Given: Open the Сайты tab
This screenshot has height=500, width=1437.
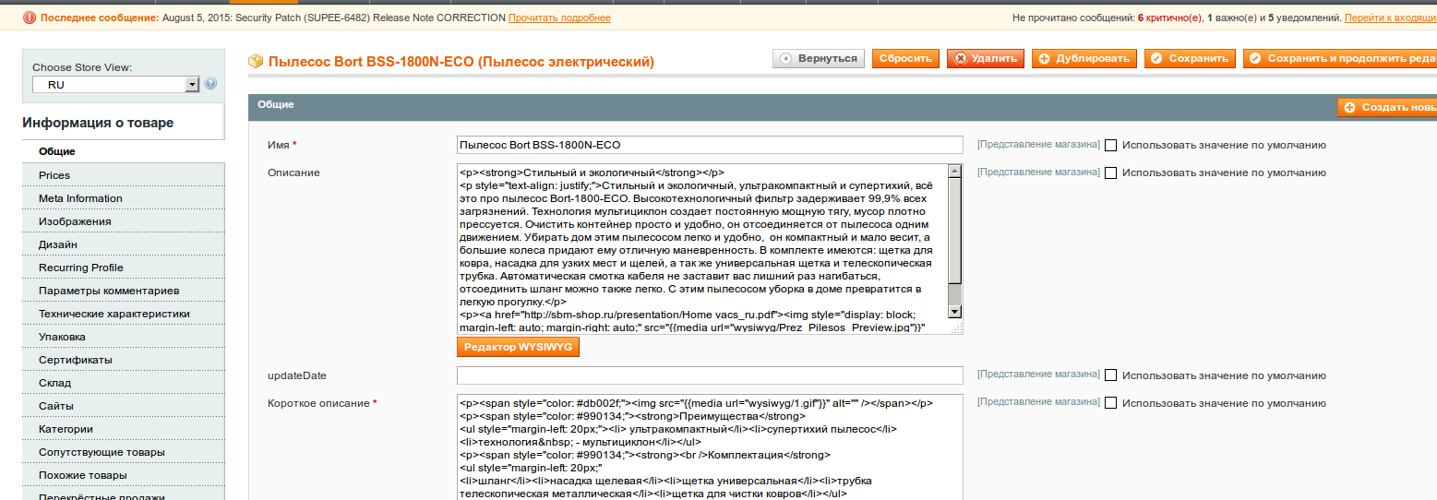Looking at the screenshot, I should [124, 406].
